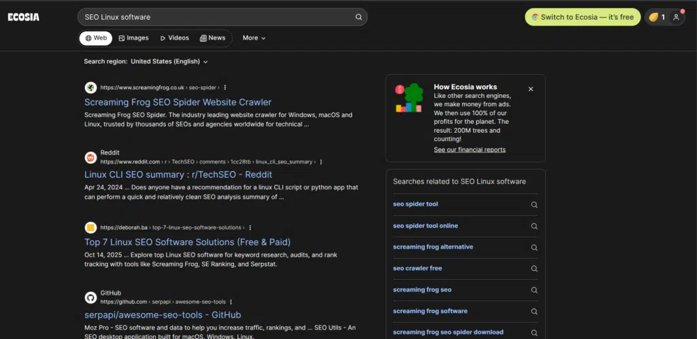Click the Ecosia logo
This screenshot has height=339, width=697.
tap(24, 17)
